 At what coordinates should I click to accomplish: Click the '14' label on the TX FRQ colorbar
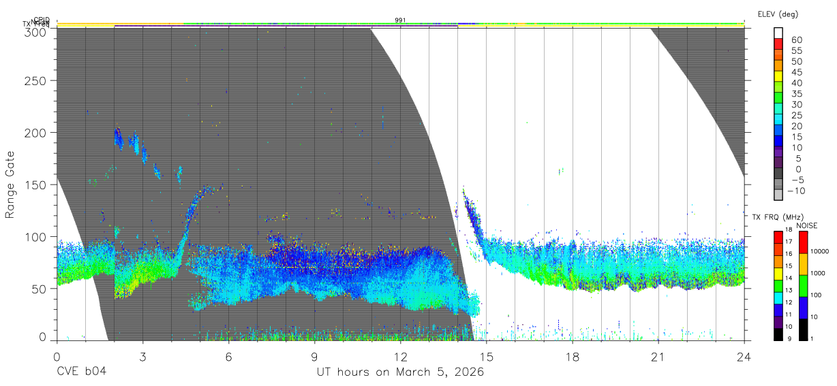[789, 278]
